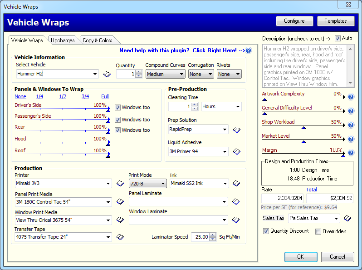Open the catalog icon beside Prep Solution
This screenshot has width=362, height=270.
pos(236,130)
